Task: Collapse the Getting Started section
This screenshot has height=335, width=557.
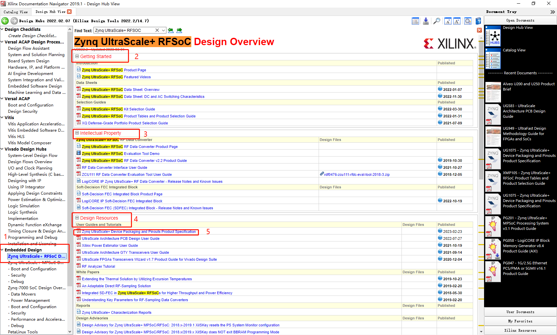Action: point(77,56)
